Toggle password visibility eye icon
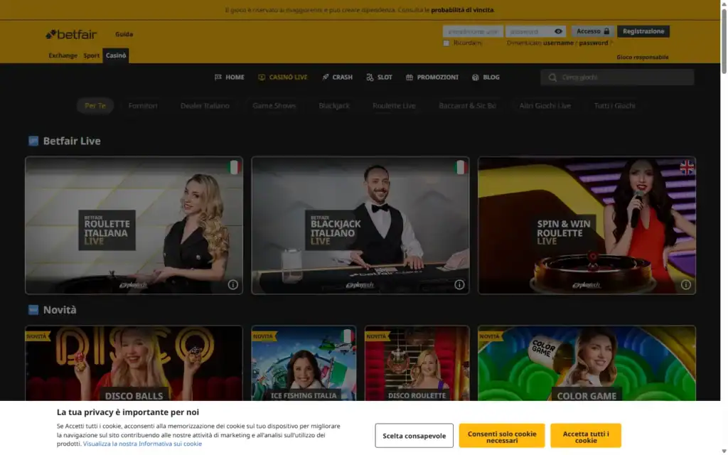728x455 pixels. point(558,31)
